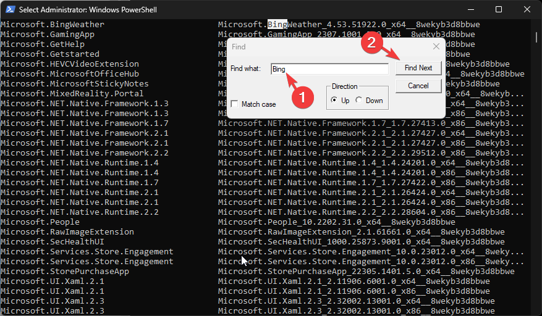Click Microsoft.MicrosoftStickyNotes entry

pos(75,83)
